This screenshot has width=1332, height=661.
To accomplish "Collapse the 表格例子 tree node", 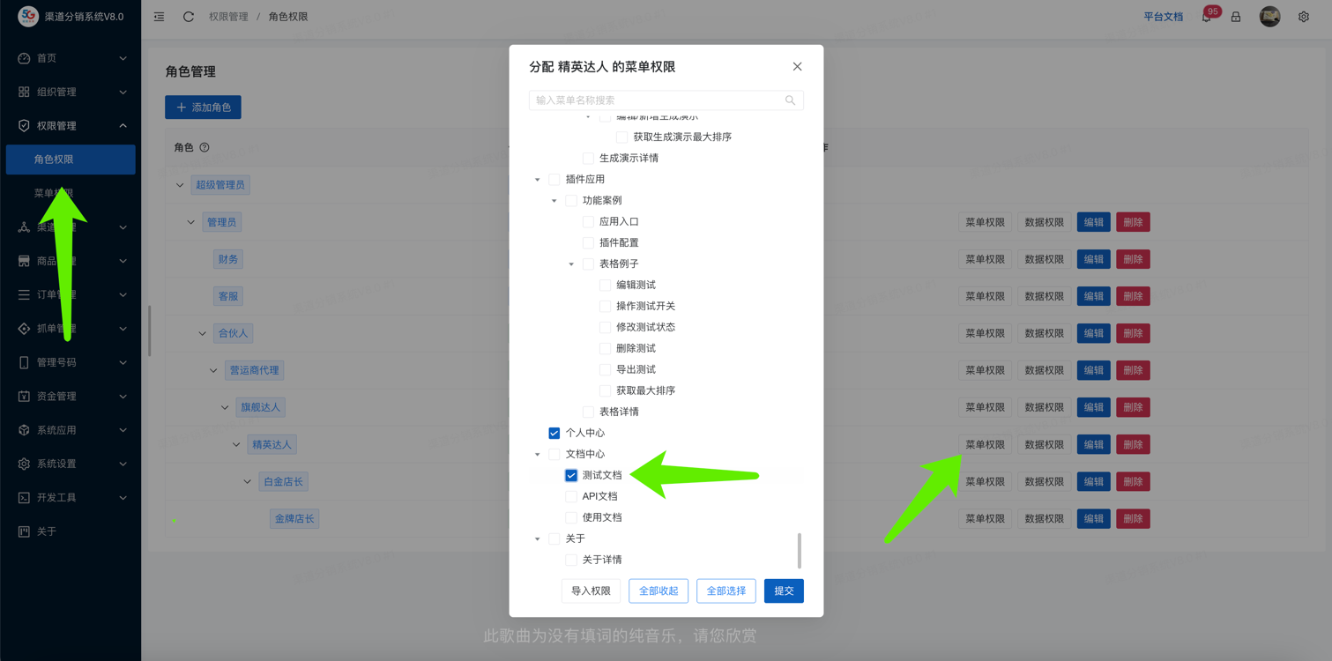I will pyautogui.click(x=571, y=264).
